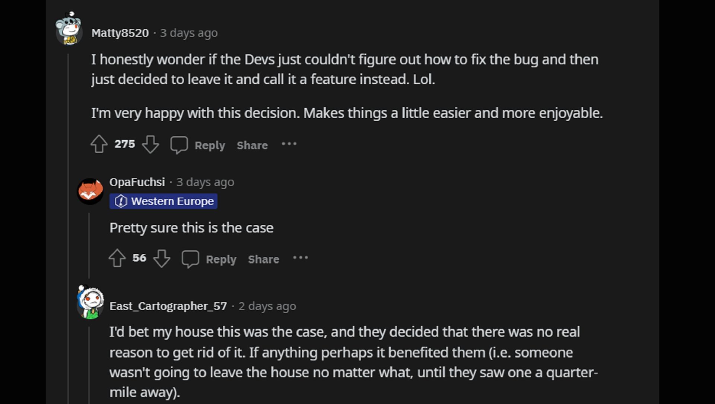
Task: Click East_Cartographer_57's avatar image
Action: tap(90, 303)
